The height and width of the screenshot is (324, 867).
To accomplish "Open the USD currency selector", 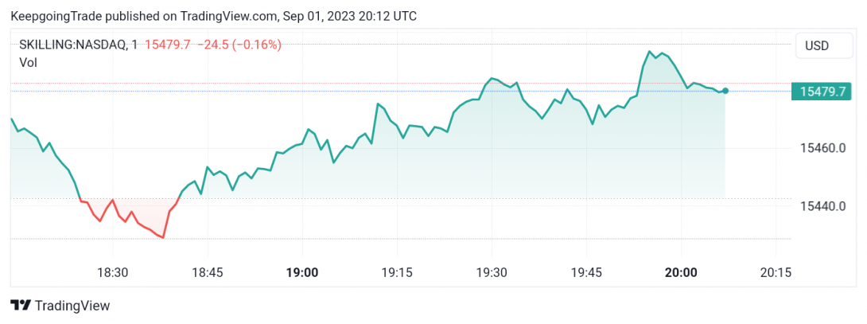I will 824,46.
